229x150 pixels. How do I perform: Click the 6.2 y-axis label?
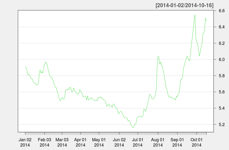point(222,43)
